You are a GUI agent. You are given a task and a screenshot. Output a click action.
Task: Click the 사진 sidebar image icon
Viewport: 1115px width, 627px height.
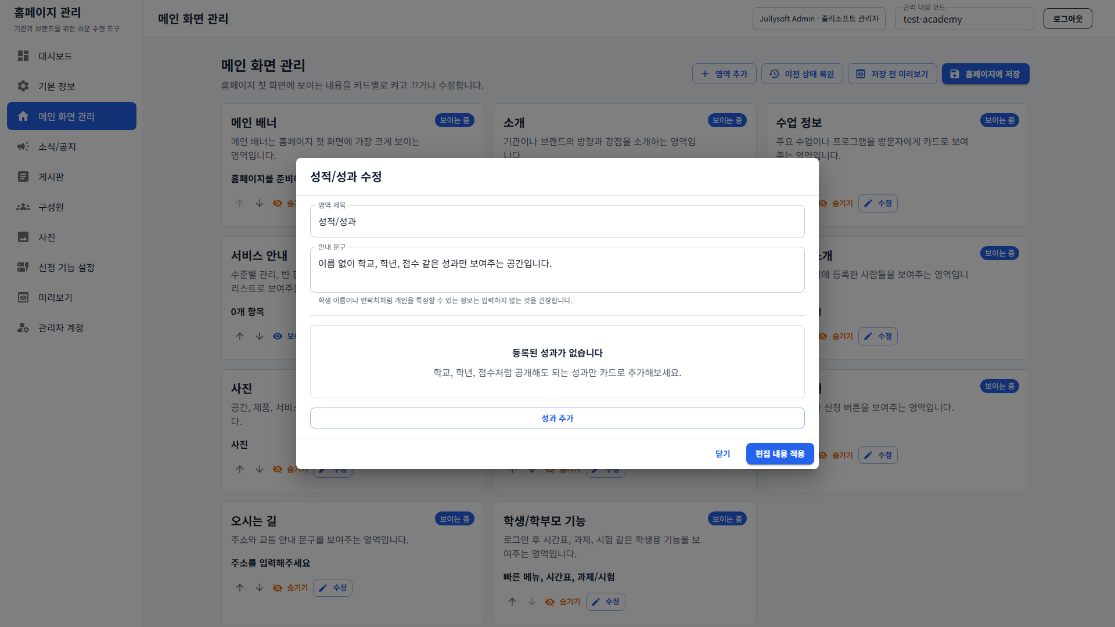pos(23,237)
